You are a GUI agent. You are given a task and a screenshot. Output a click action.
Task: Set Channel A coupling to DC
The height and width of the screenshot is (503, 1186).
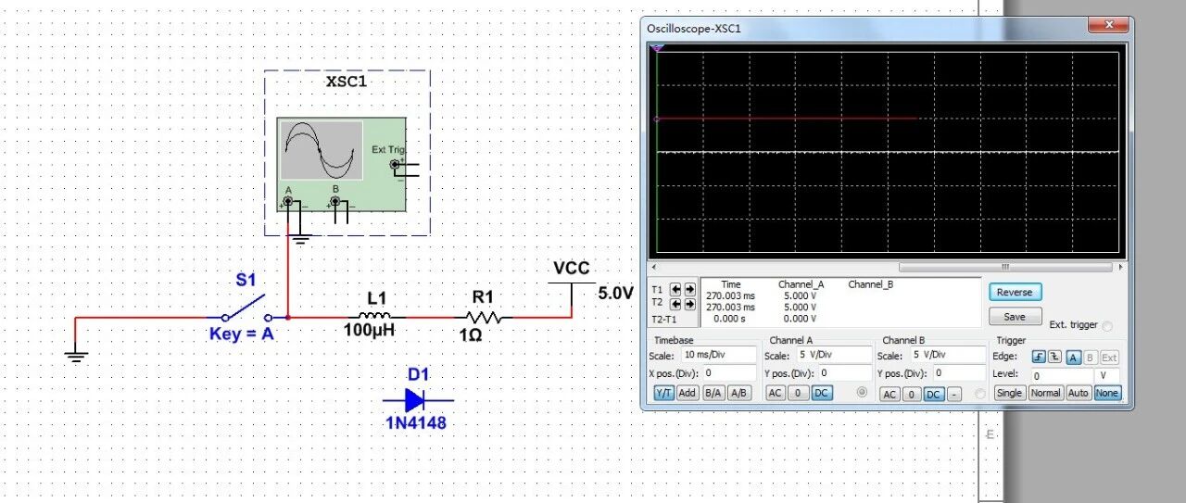(x=821, y=394)
